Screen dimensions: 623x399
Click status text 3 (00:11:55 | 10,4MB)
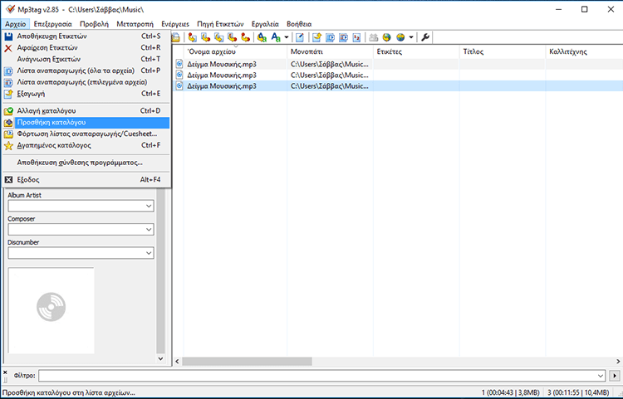[x=578, y=392]
